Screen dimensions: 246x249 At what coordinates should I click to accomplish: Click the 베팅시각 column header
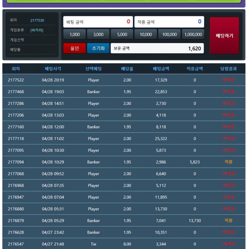pos(53,69)
